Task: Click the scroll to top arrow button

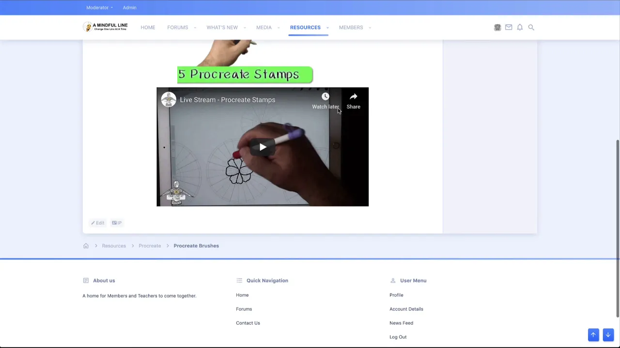Action: (593, 334)
